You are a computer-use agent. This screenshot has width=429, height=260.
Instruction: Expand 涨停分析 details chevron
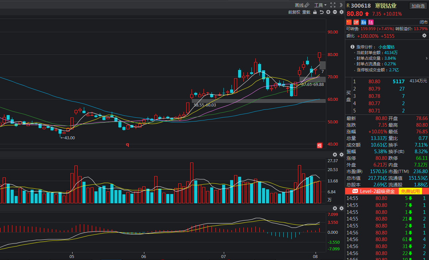pos(426,58)
